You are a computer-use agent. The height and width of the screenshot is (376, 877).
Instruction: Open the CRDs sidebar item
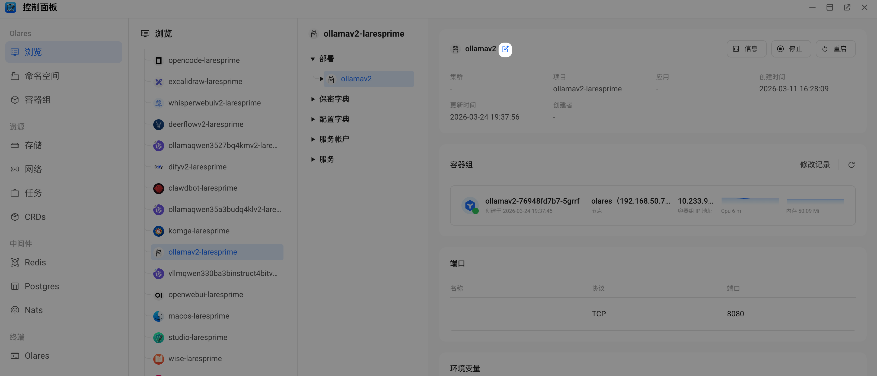[x=35, y=217]
